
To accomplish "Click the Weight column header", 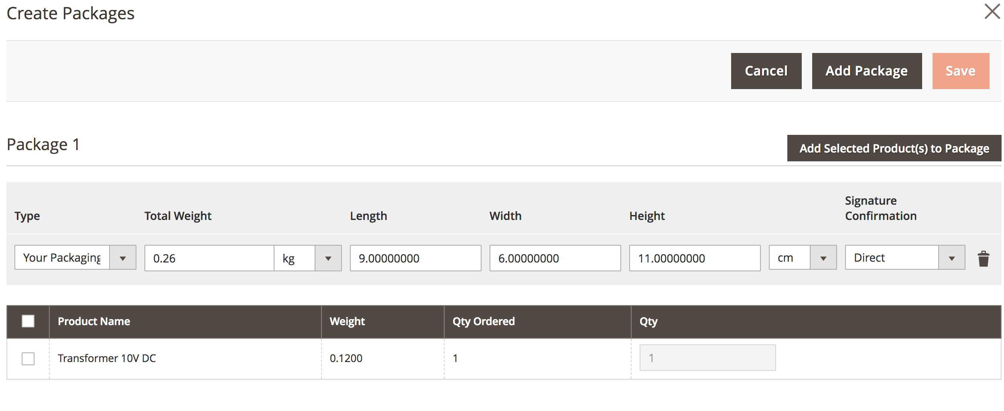I will click(347, 321).
